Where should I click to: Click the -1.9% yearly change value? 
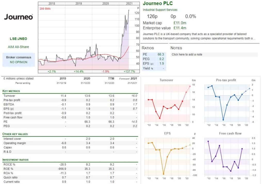pos(105,71)
